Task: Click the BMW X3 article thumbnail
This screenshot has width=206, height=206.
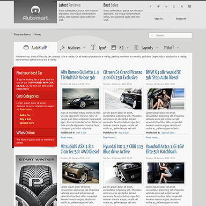Action: click(x=166, y=99)
